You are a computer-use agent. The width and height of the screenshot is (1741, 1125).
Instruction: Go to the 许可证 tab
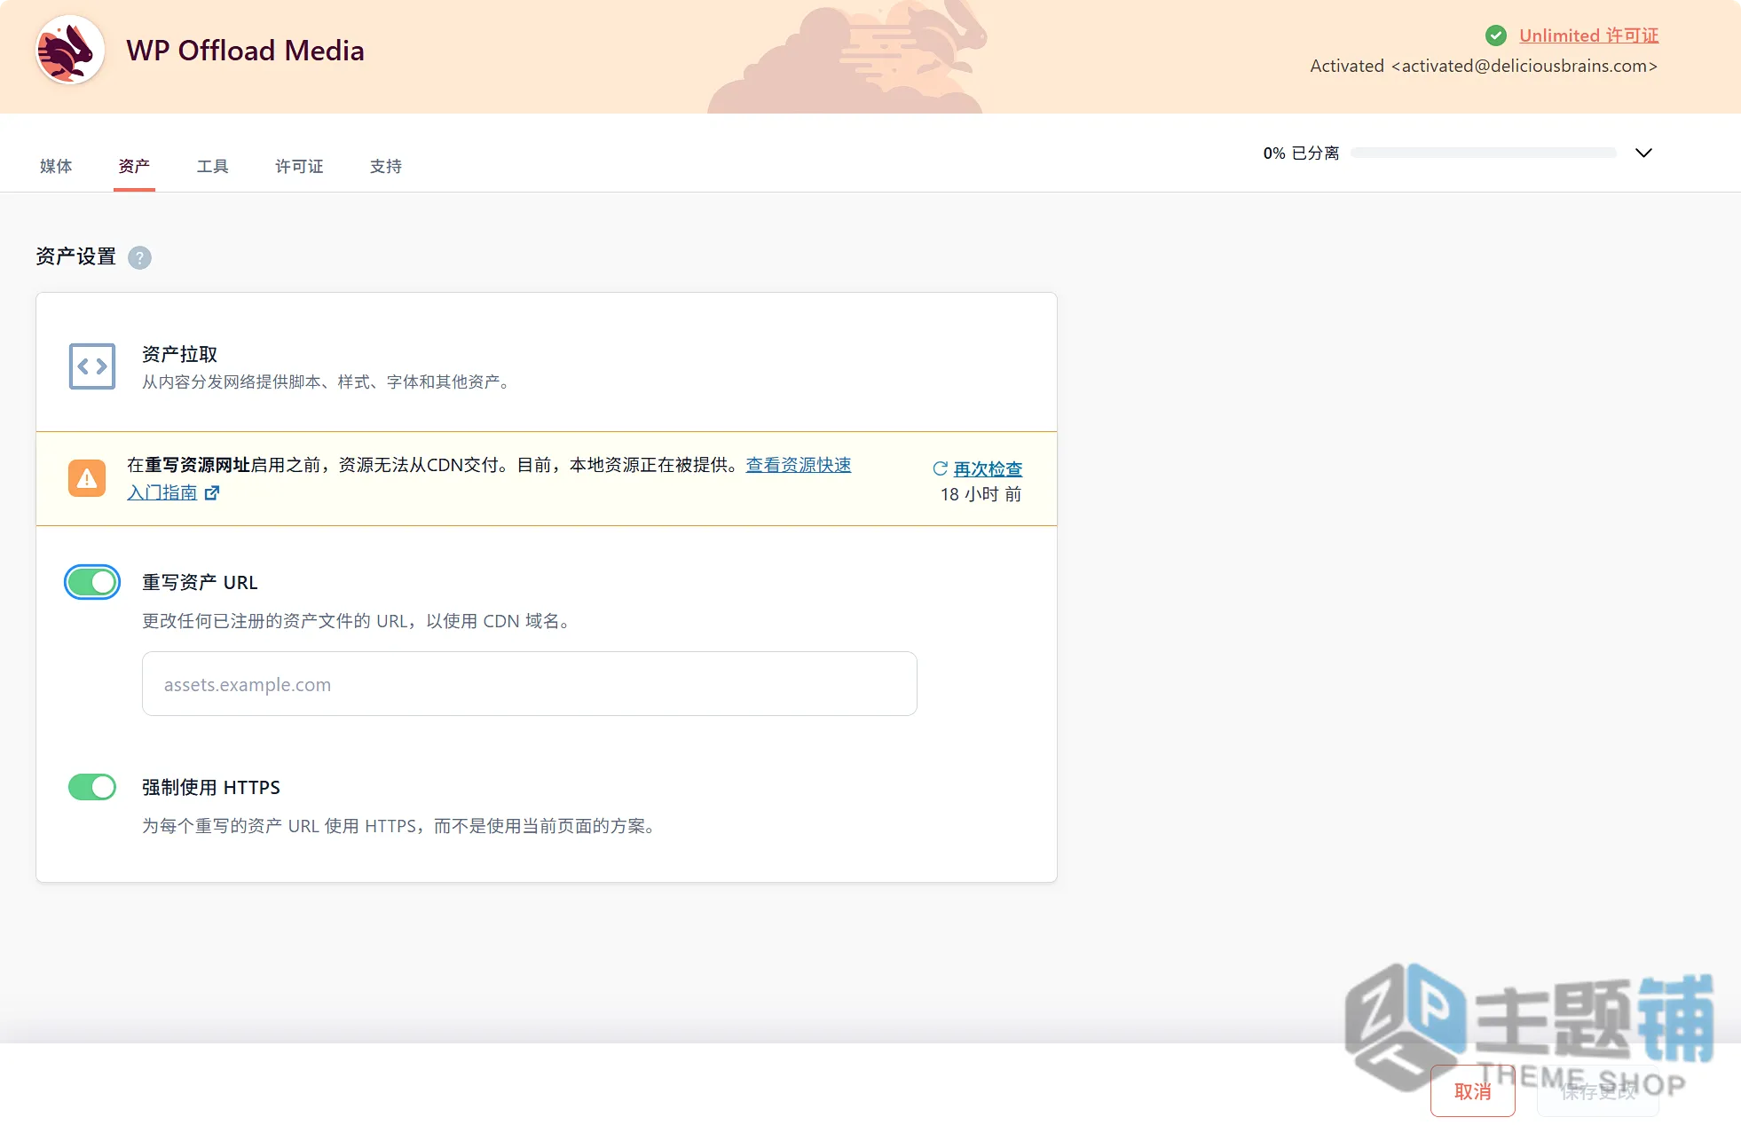(x=299, y=166)
